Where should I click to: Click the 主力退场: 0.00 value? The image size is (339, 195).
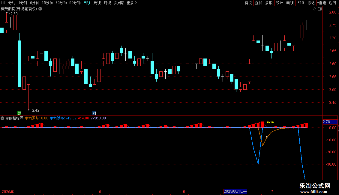(37, 118)
